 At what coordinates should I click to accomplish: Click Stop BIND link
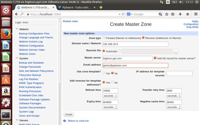[x=192, y=27]
